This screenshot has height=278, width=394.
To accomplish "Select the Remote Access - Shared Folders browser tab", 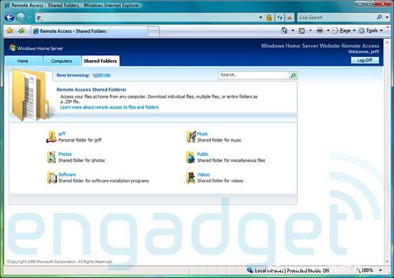I will (89, 31).
